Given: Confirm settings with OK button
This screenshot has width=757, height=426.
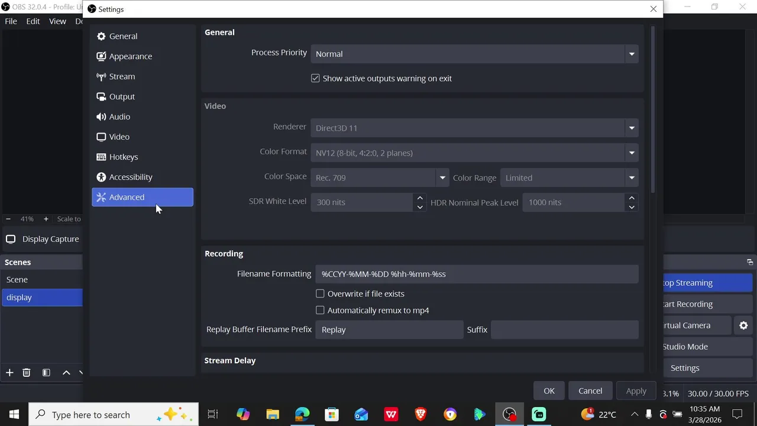Looking at the screenshot, I should tap(549, 390).
